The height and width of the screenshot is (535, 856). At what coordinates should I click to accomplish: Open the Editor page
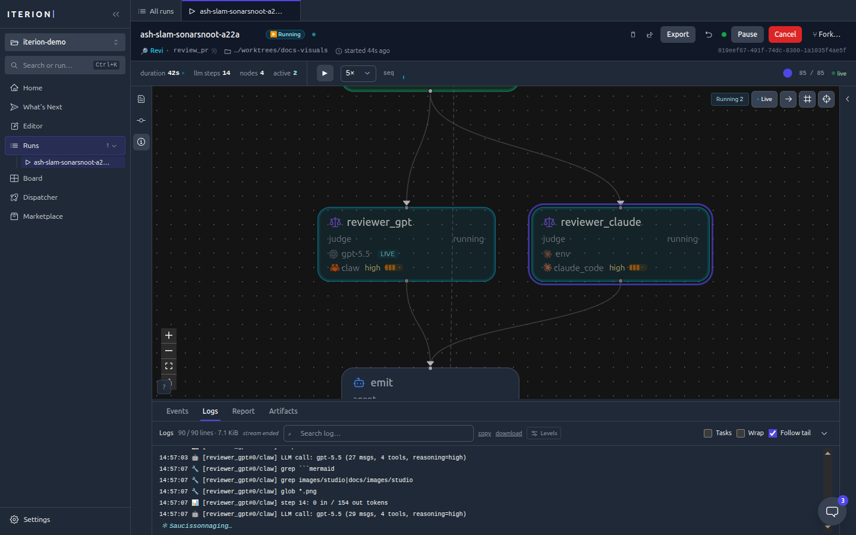tap(65, 126)
